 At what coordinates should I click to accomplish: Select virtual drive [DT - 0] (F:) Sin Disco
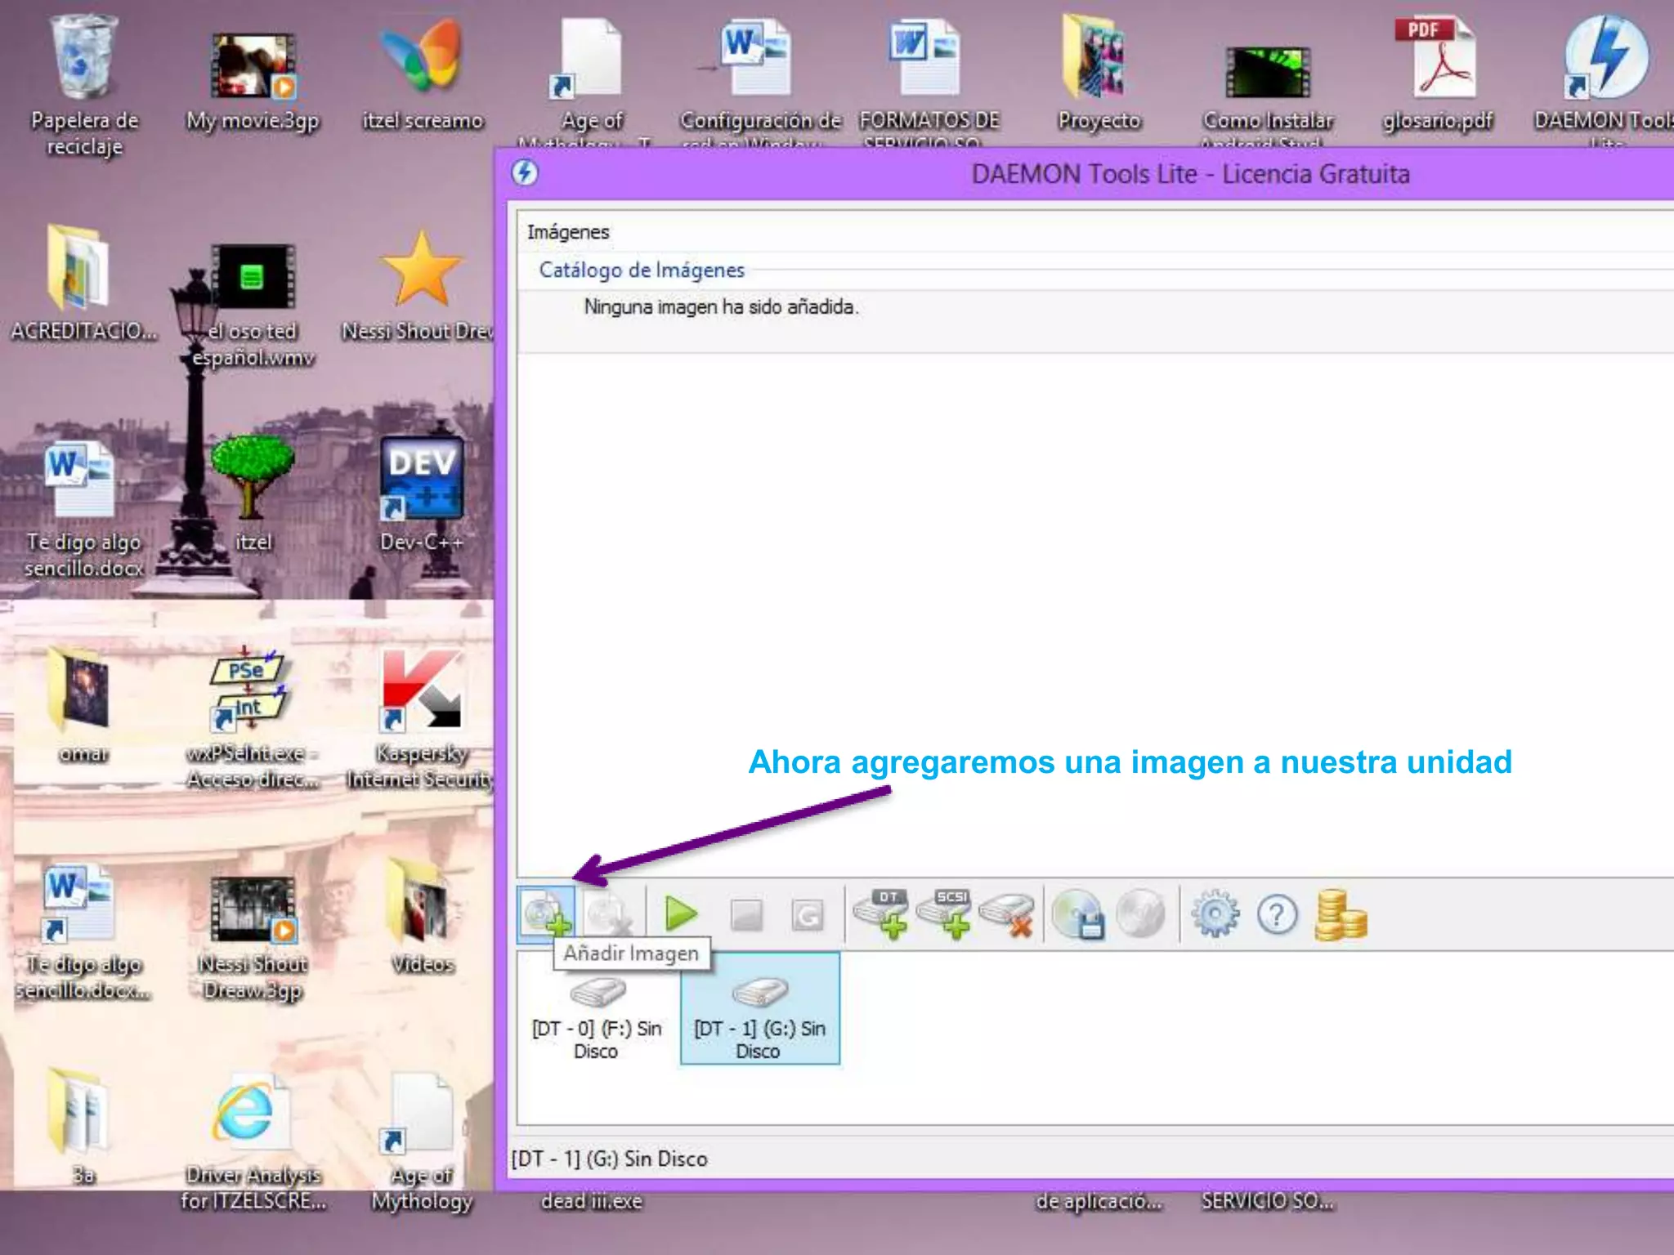pos(597,1016)
